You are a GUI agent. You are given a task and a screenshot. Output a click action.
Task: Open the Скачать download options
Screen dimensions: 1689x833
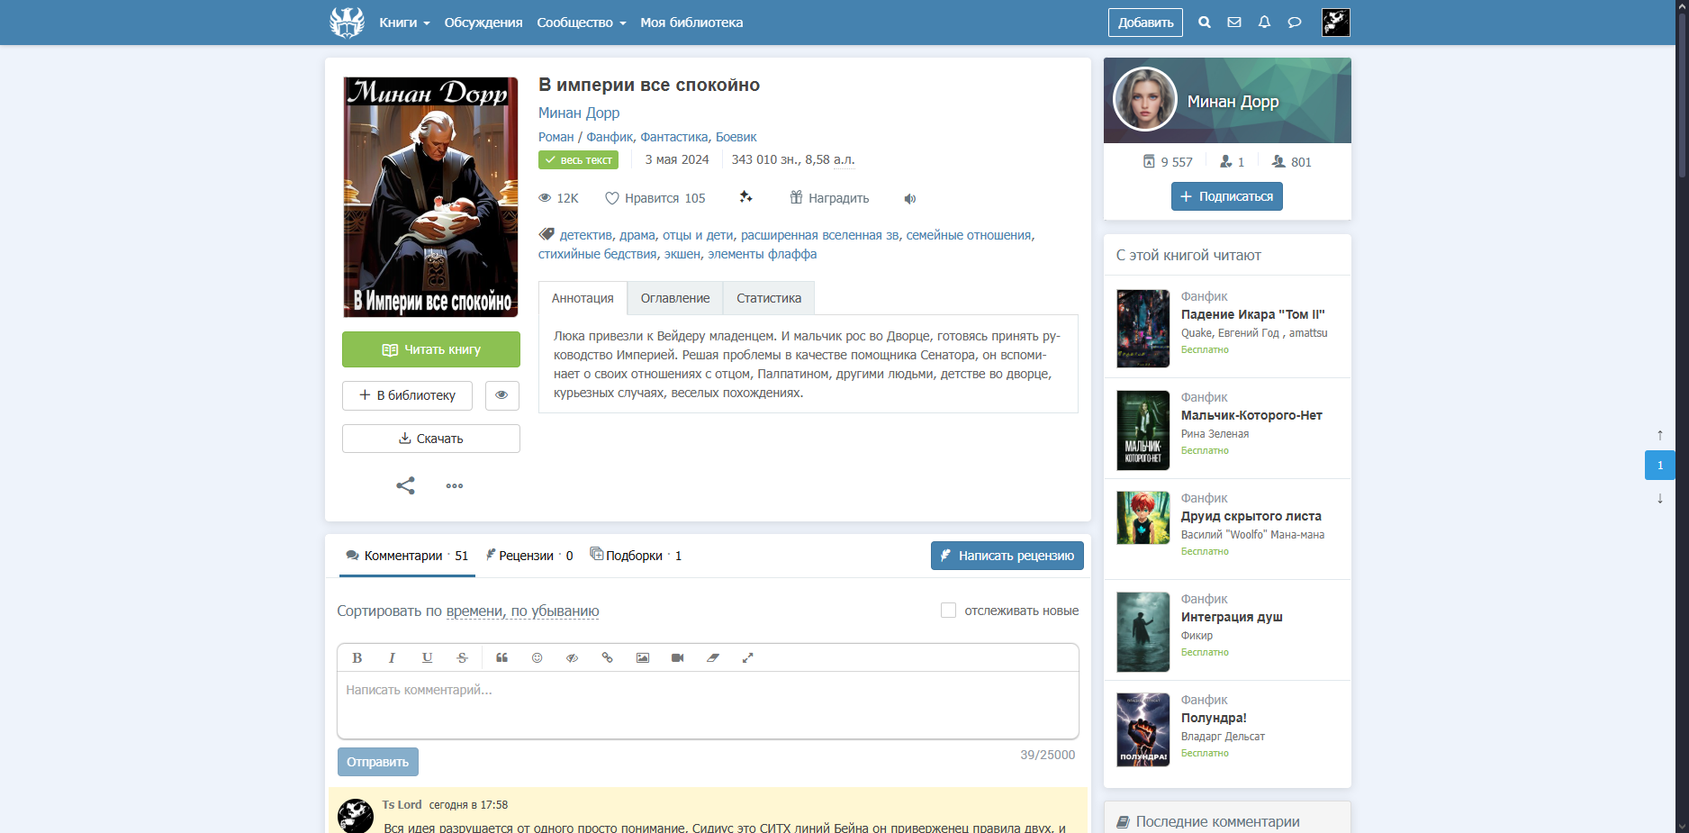431,439
